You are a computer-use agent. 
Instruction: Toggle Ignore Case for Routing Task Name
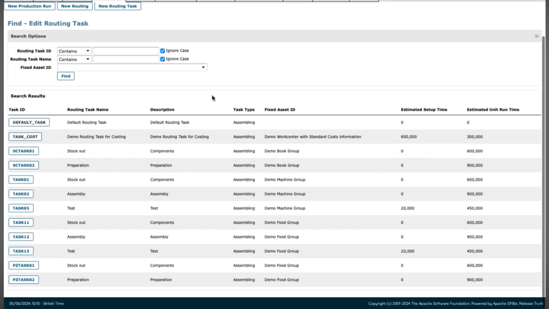(162, 59)
